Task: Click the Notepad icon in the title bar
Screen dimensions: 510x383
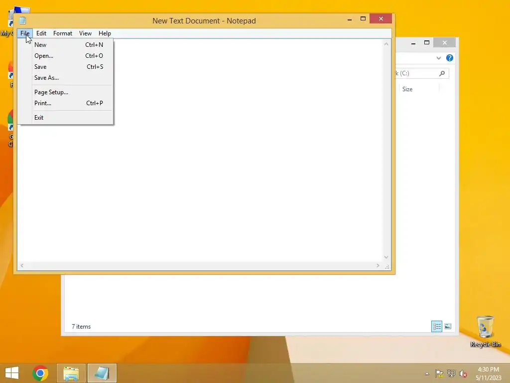Action: coord(22,20)
